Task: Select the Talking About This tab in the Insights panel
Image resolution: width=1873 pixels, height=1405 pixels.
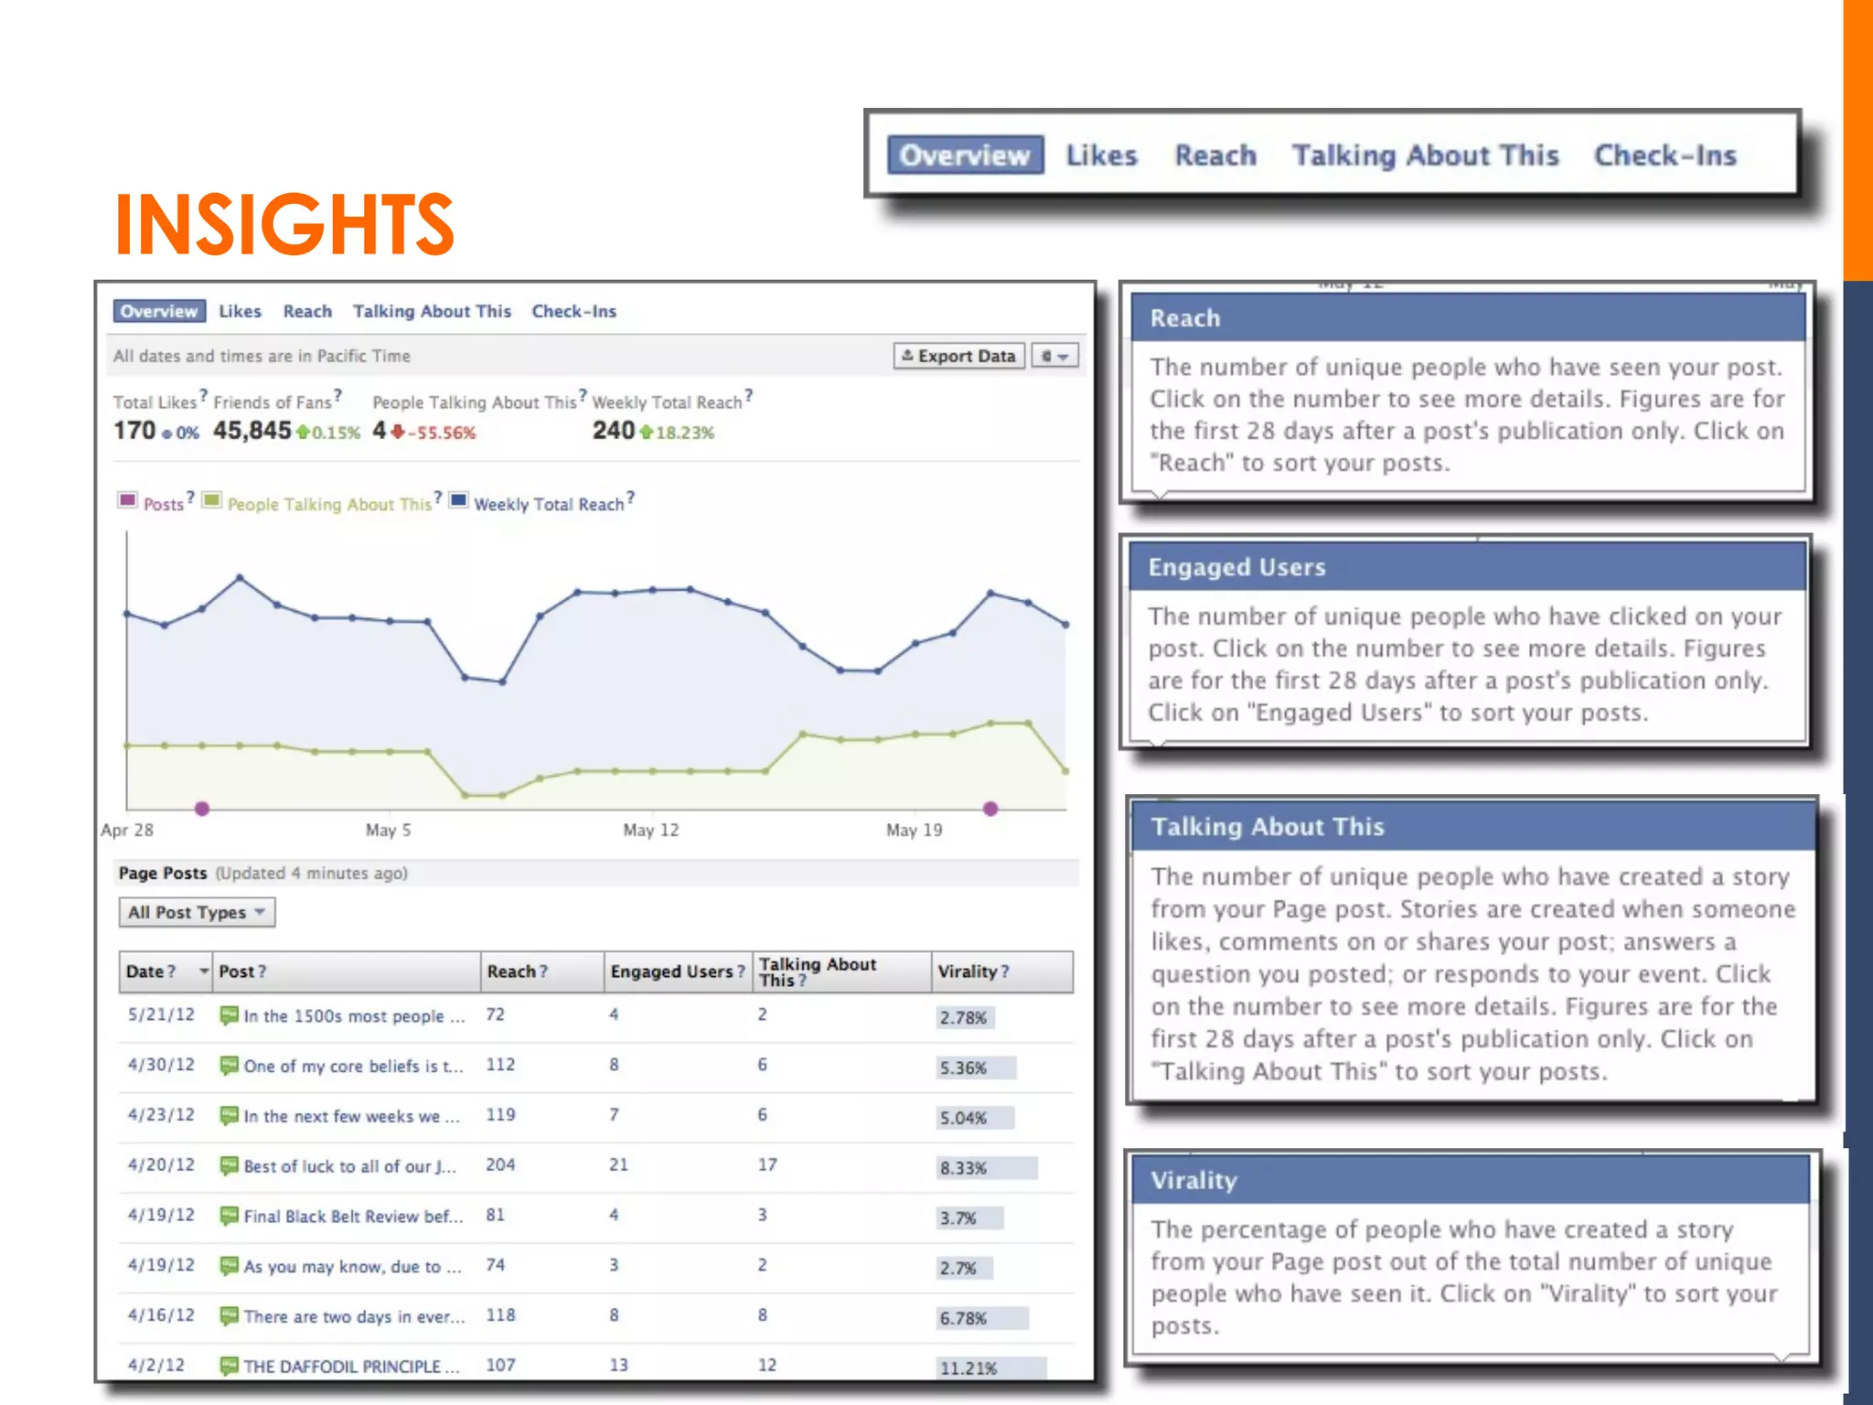Action: coord(432,311)
